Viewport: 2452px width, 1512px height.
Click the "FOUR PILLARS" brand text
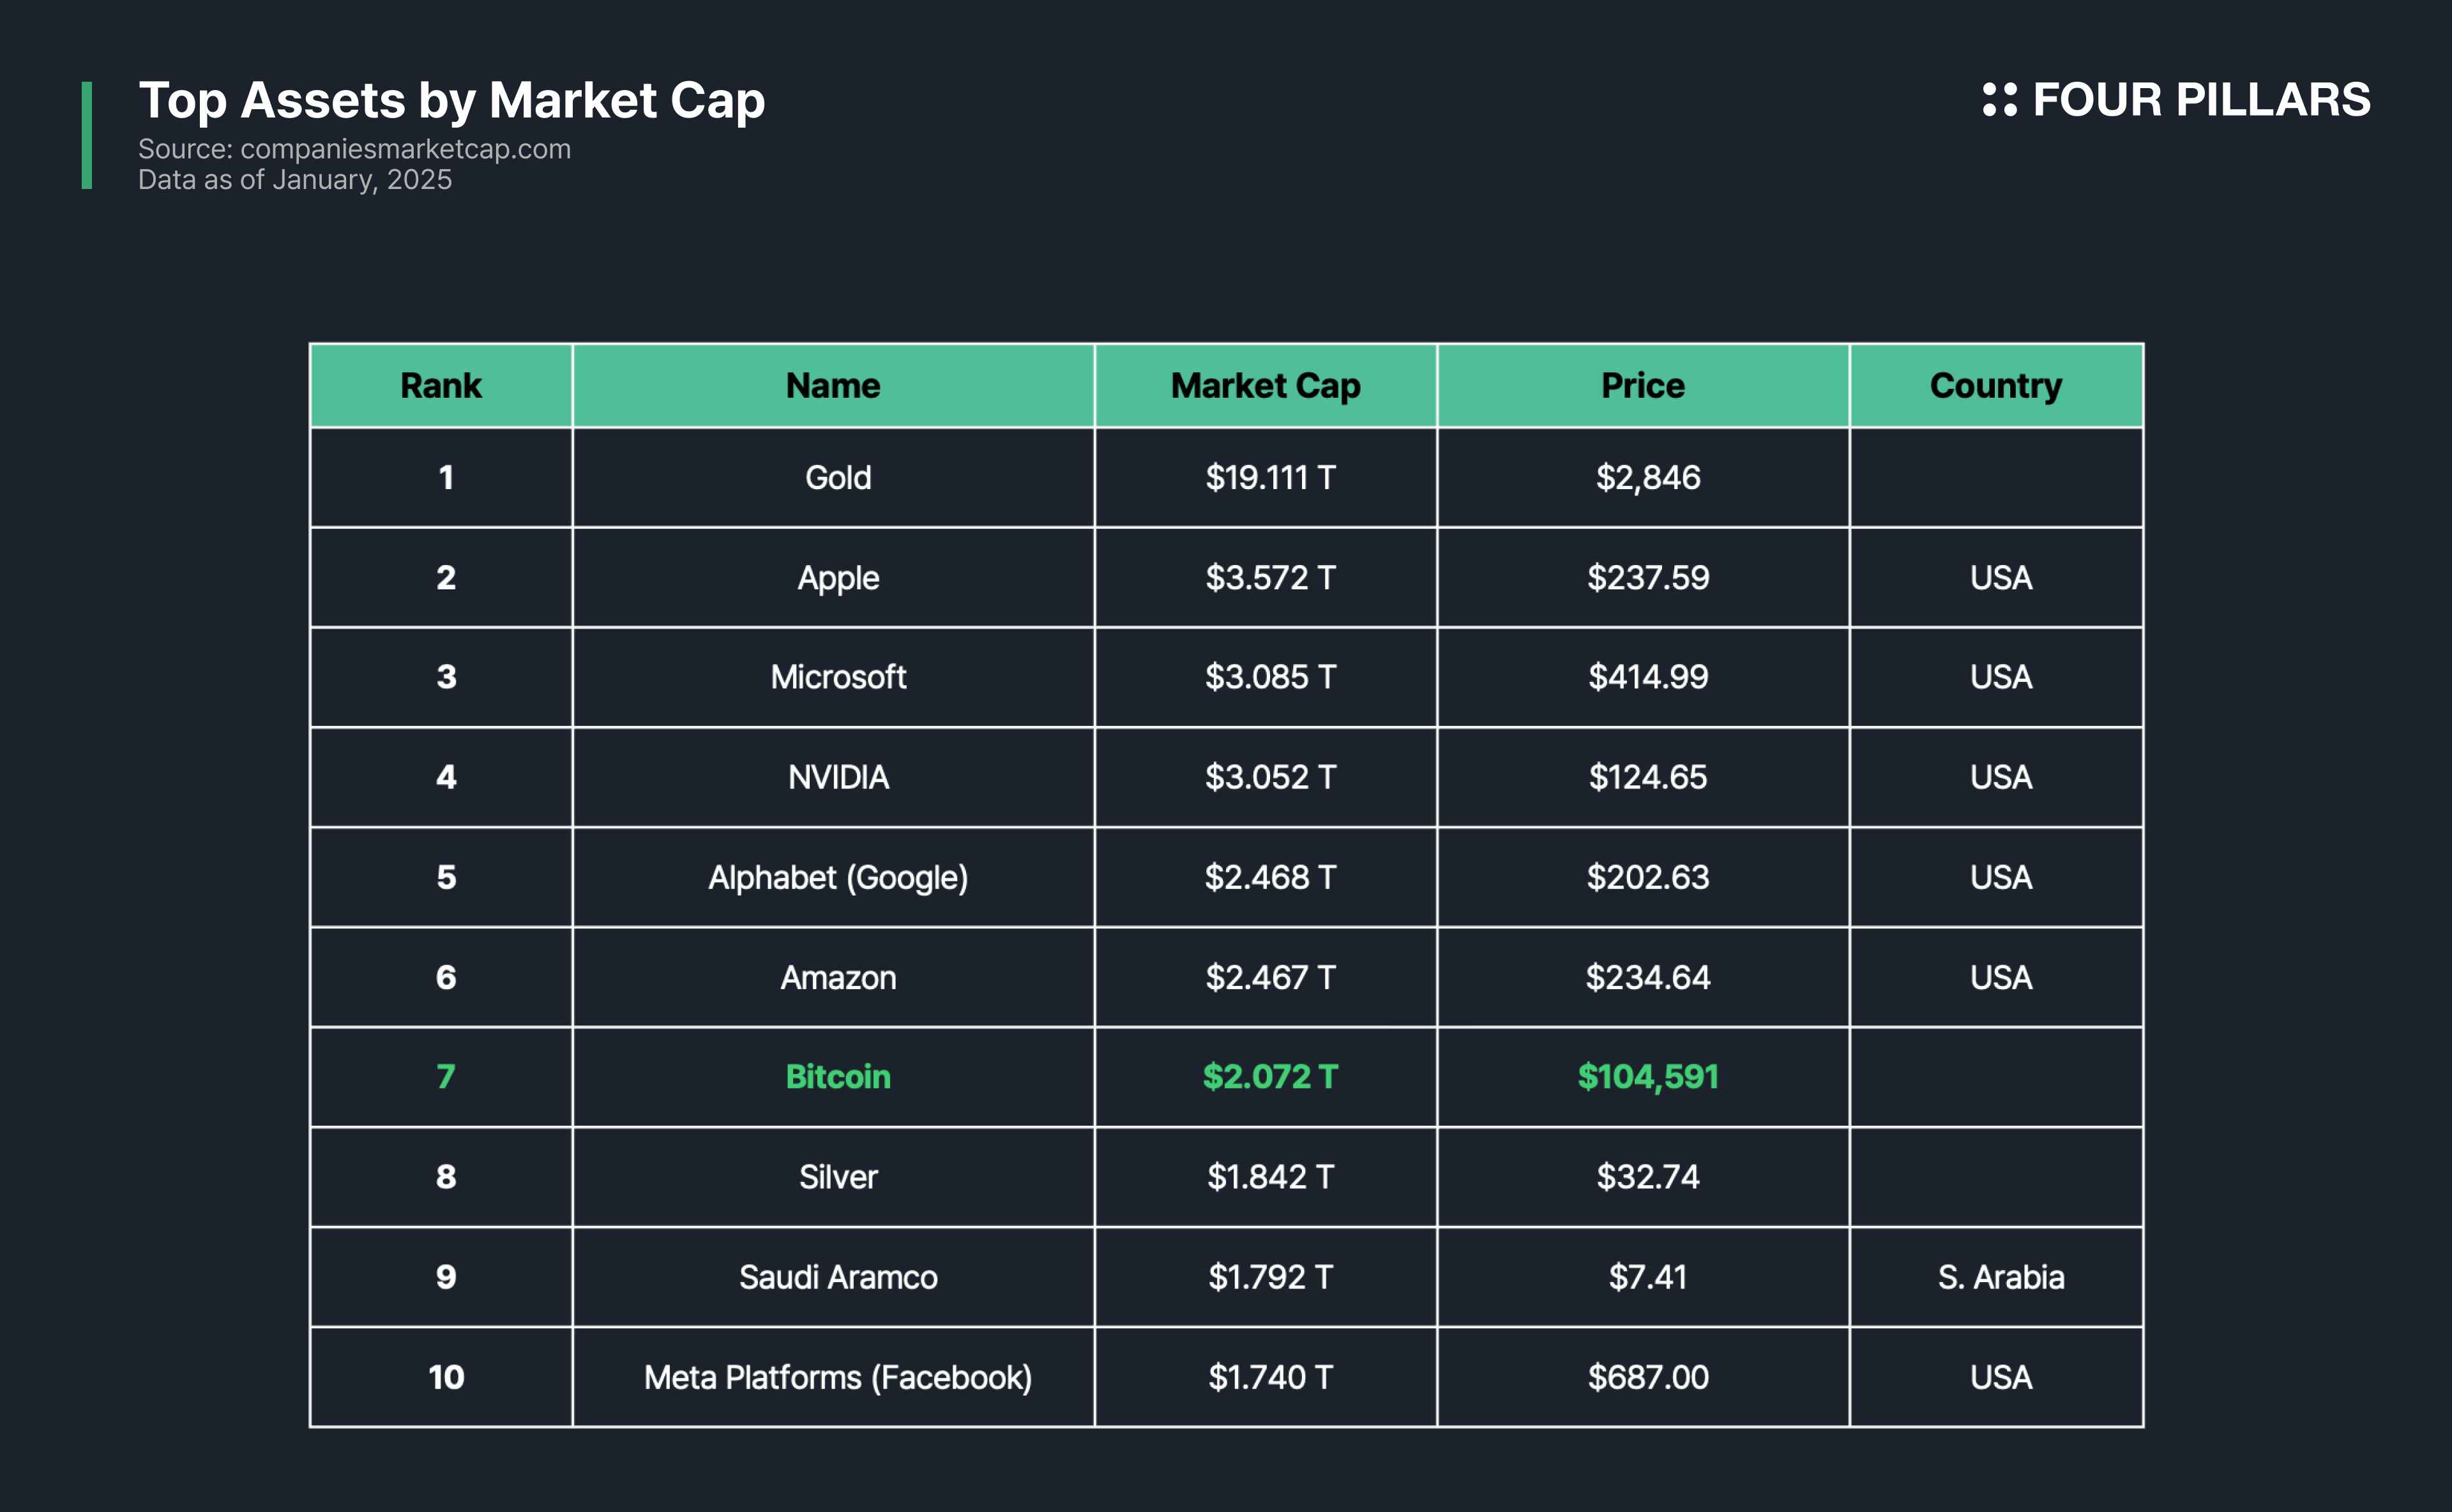[2201, 100]
